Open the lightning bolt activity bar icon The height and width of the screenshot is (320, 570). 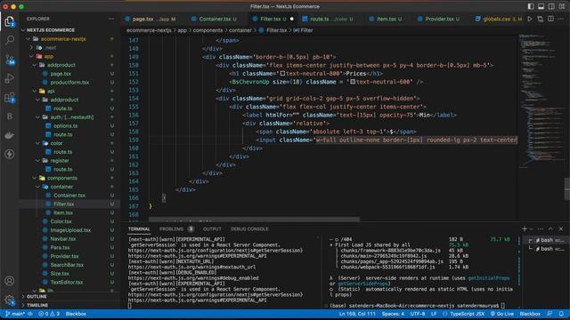[x=10, y=154]
